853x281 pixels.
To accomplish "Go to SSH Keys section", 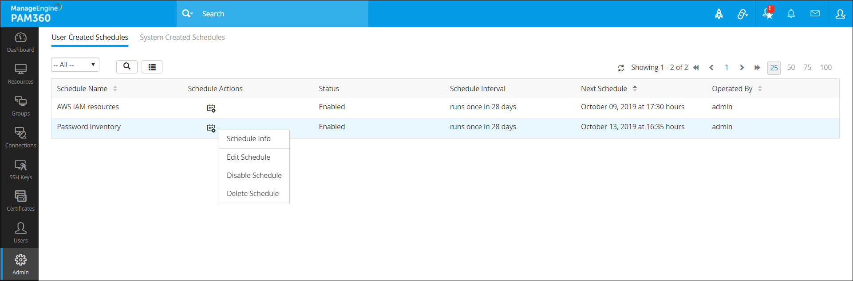I will [x=20, y=170].
